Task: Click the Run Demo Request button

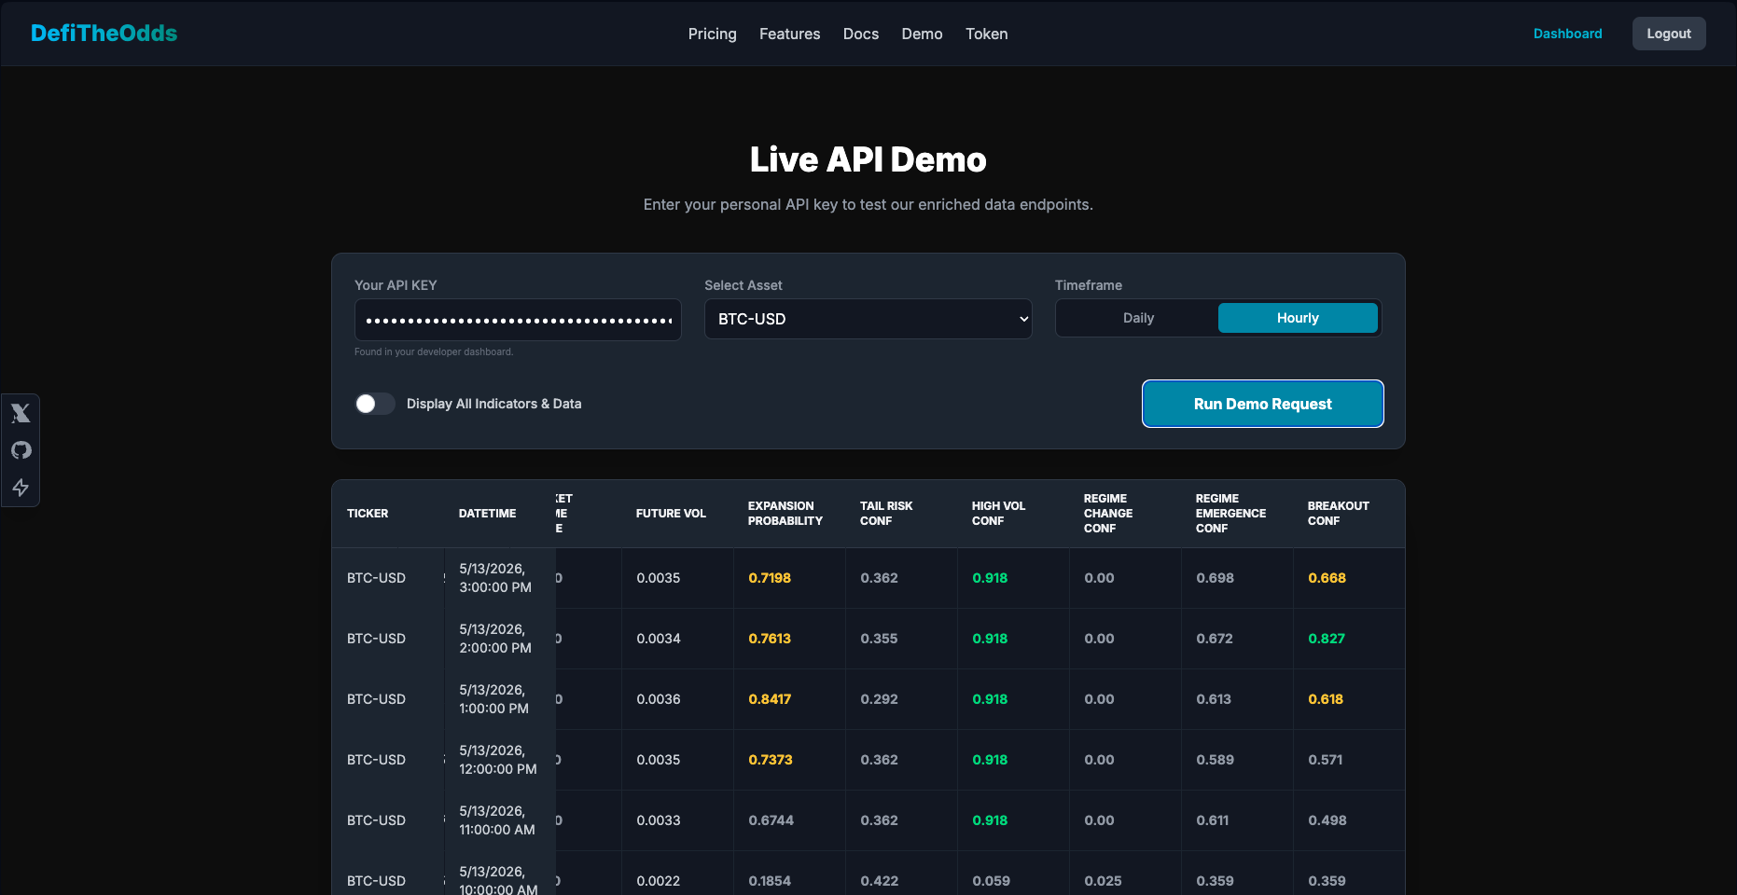Action: click(x=1263, y=404)
